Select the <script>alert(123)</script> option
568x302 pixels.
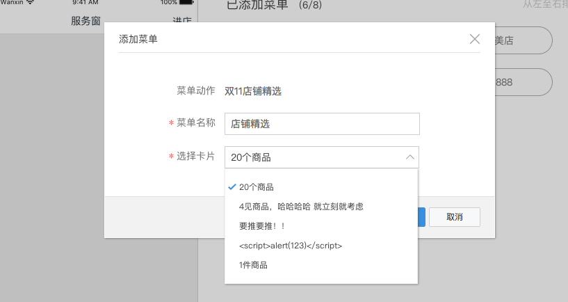click(290, 246)
